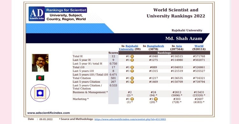Open the scientist's profile photo

pyautogui.click(x=40, y=63)
